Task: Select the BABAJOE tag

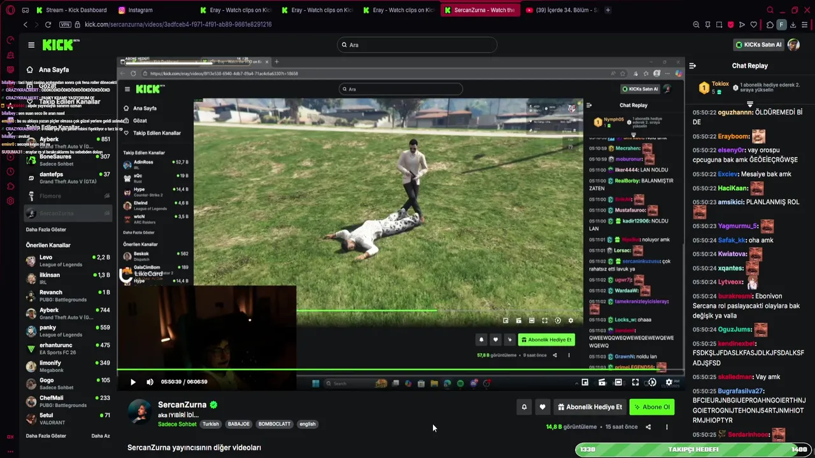Action: (239, 424)
